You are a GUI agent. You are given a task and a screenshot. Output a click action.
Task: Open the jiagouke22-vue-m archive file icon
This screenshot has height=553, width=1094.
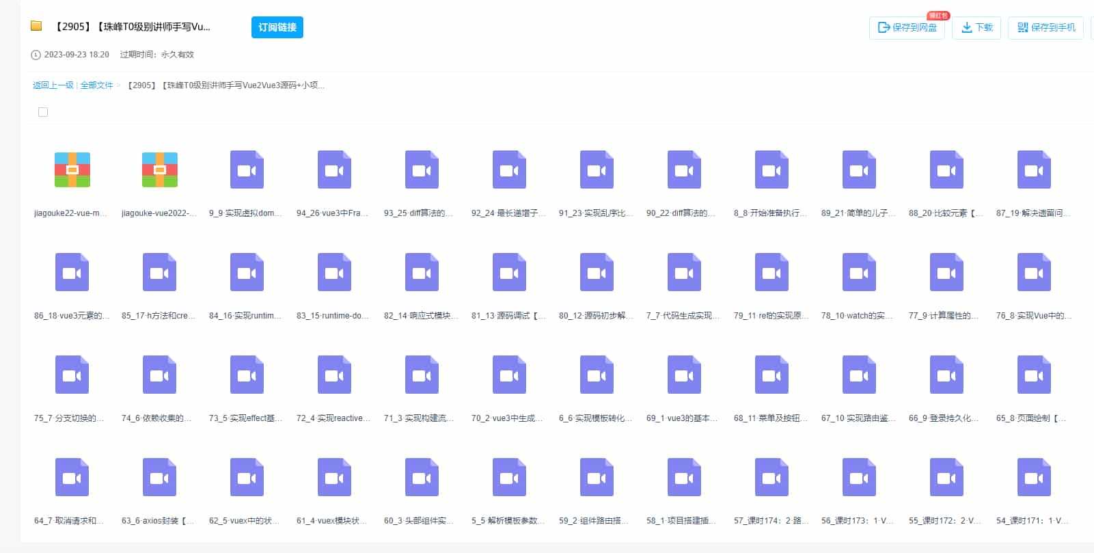72,170
